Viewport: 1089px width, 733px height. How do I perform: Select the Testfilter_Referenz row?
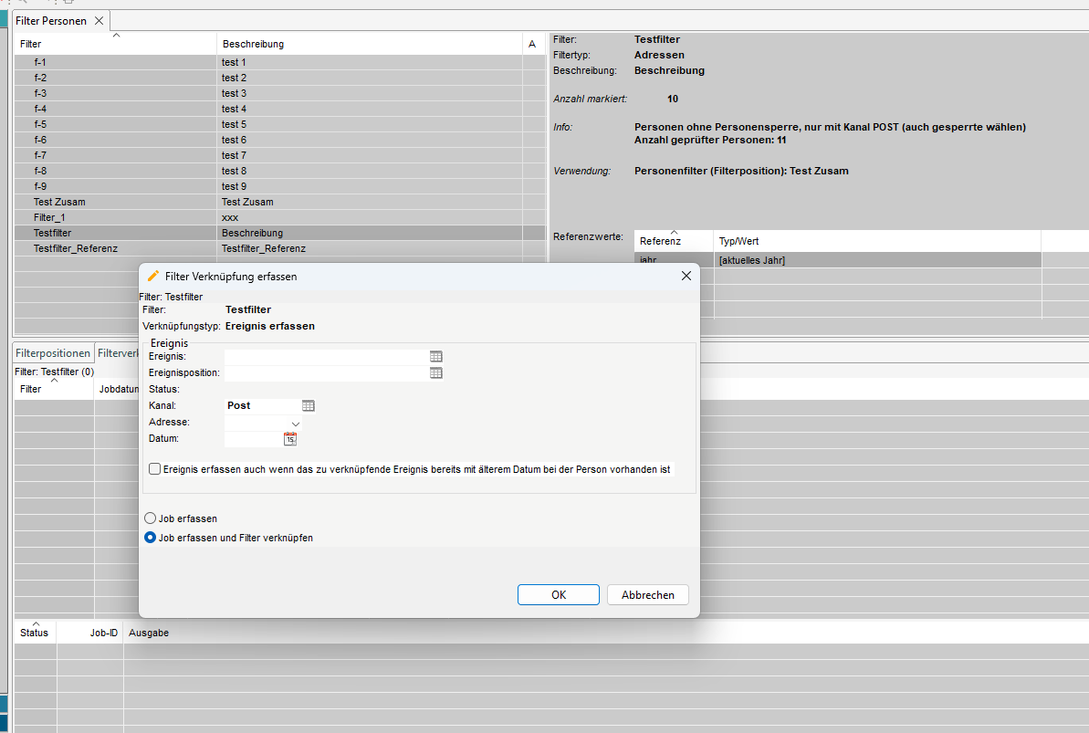[76, 248]
